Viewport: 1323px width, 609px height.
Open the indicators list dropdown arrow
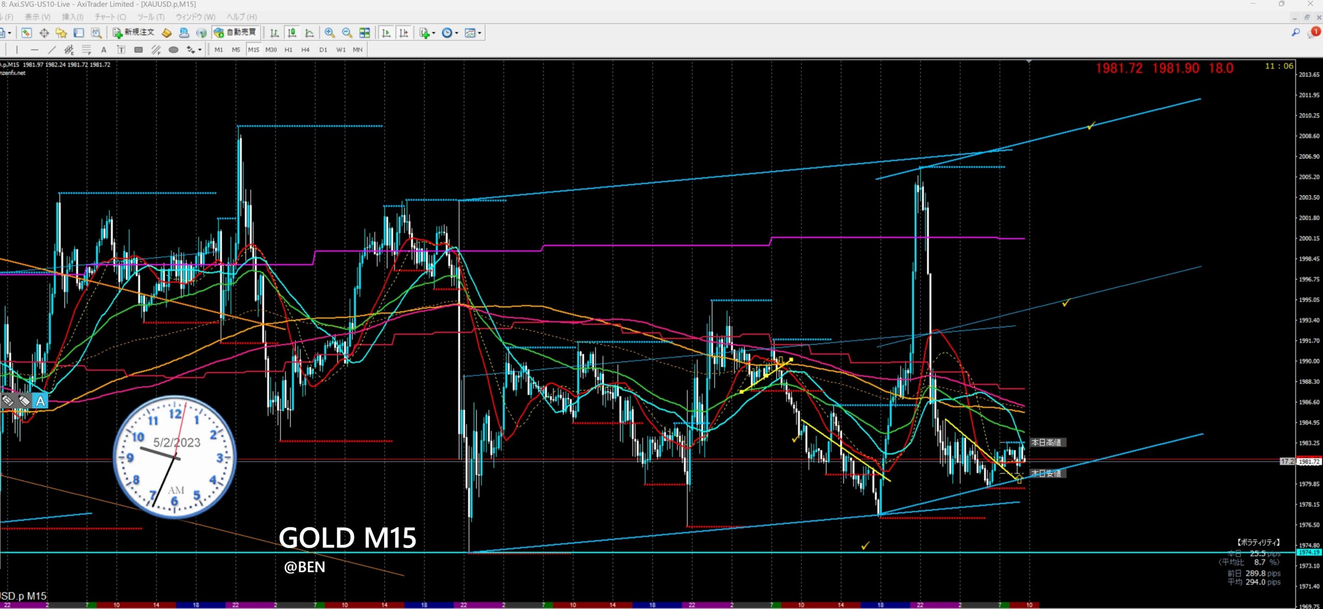(x=433, y=33)
